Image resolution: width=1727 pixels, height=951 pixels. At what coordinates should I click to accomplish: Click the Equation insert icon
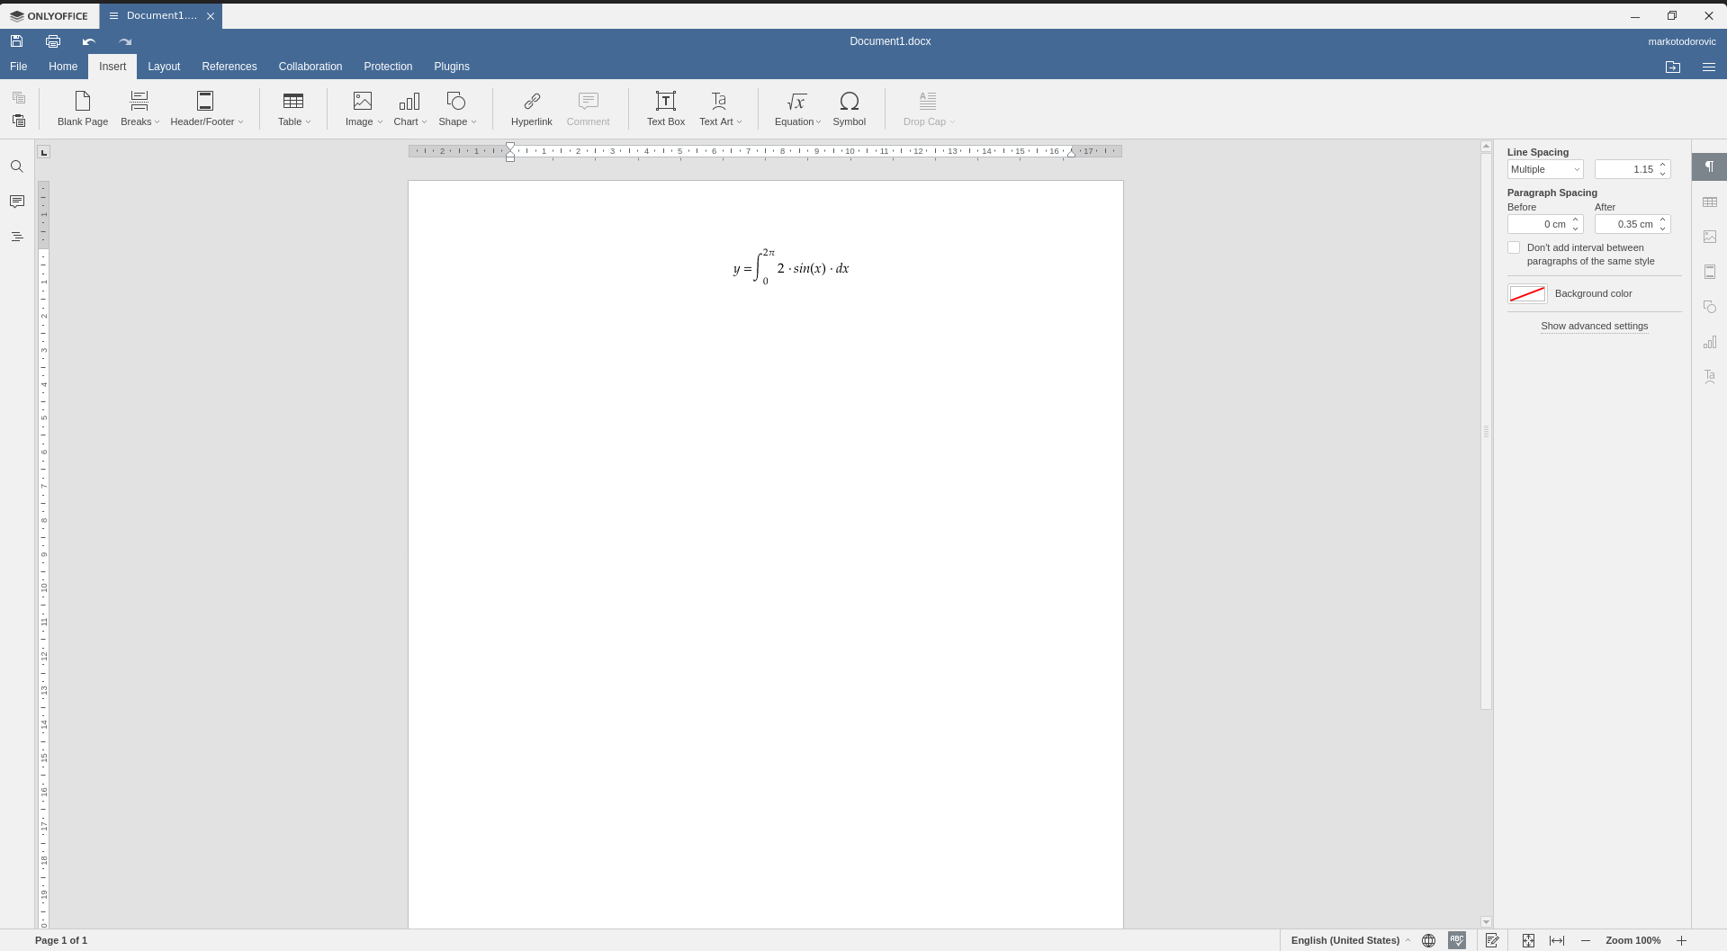tap(796, 102)
